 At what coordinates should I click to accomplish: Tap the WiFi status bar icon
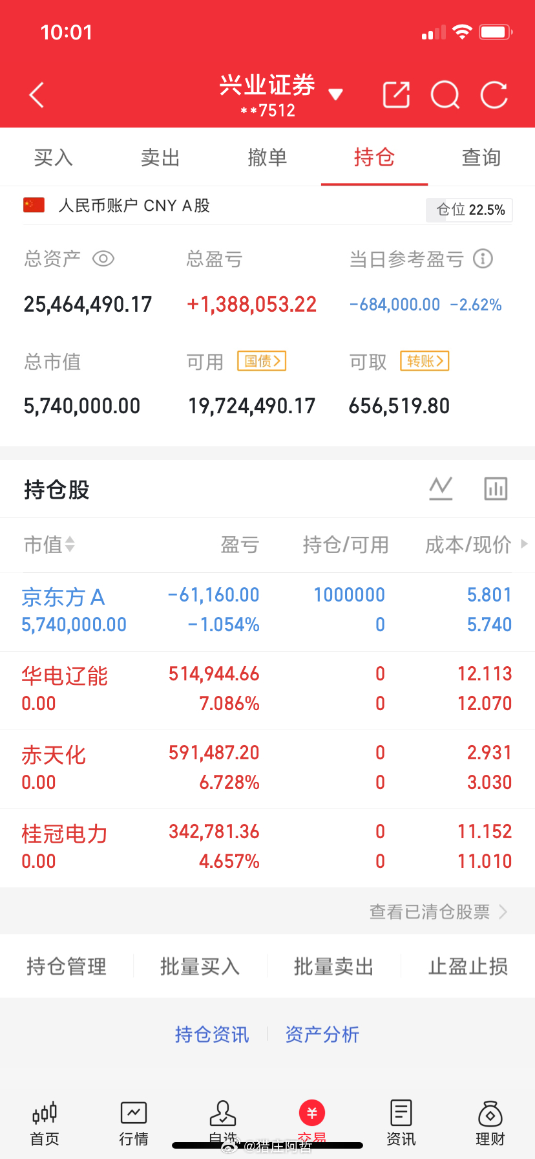click(462, 32)
